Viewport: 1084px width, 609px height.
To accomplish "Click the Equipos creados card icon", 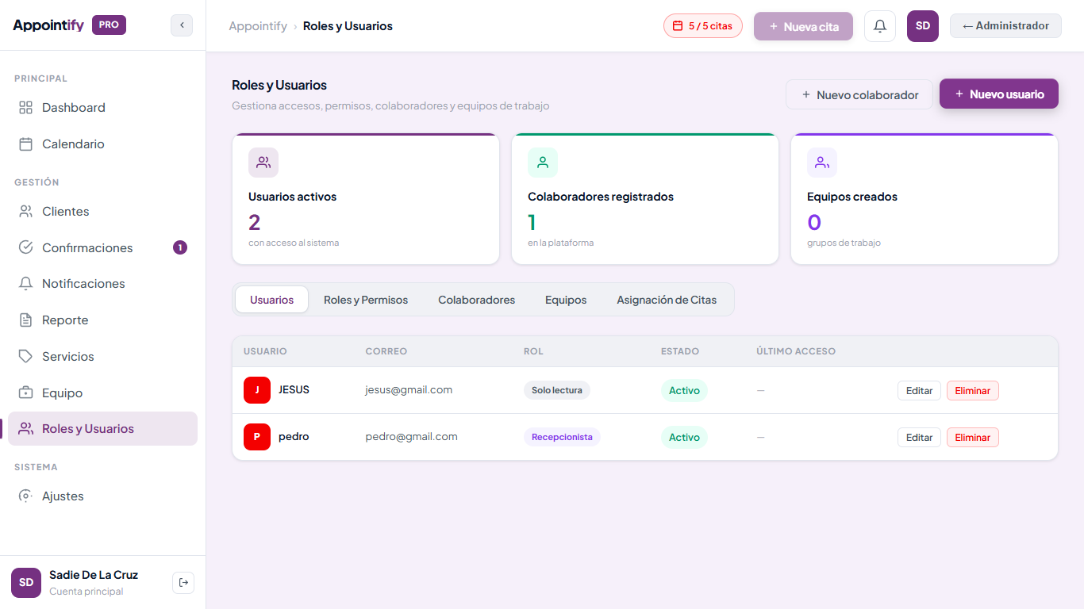I will click(822, 163).
